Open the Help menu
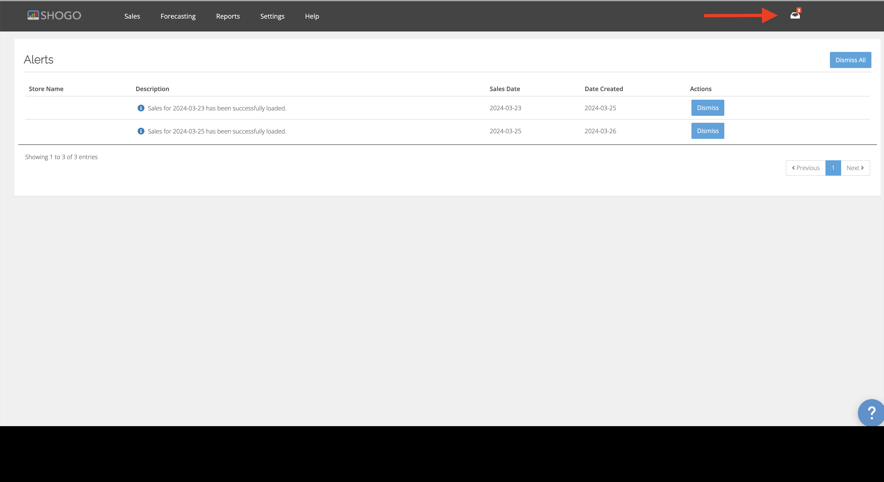 pos(312,16)
